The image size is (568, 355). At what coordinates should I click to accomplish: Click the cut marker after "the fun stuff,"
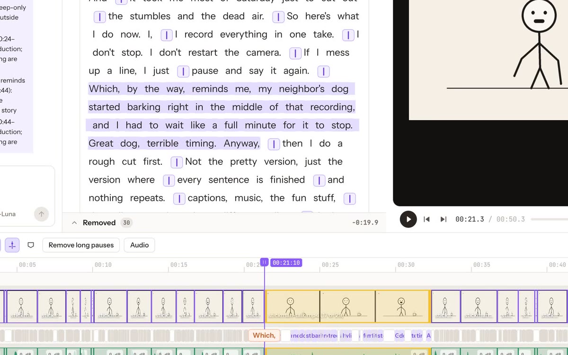(x=349, y=199)
